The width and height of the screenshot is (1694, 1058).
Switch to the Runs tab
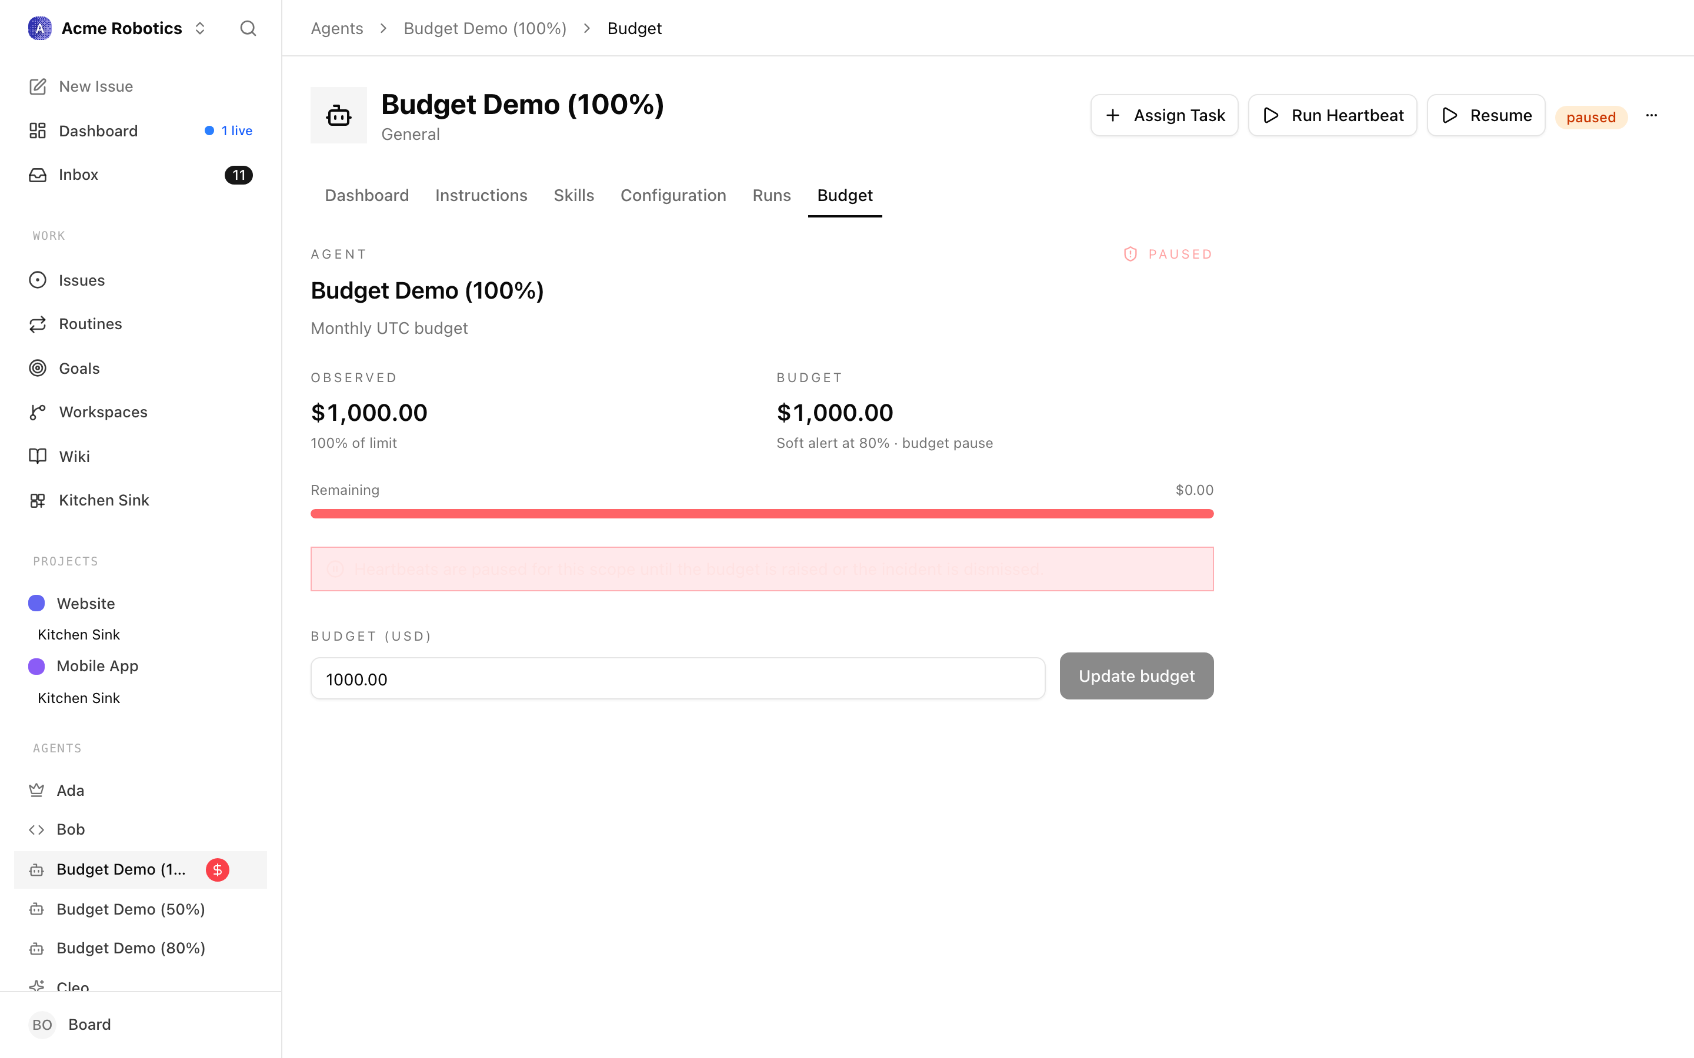[x=771, y=195]
